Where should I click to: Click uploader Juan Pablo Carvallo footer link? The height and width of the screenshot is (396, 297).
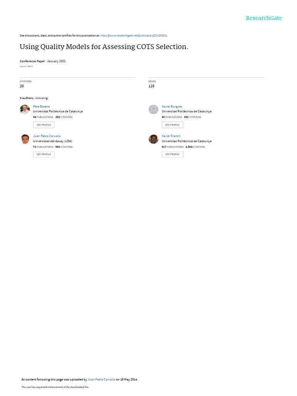[x=101, y=379]
